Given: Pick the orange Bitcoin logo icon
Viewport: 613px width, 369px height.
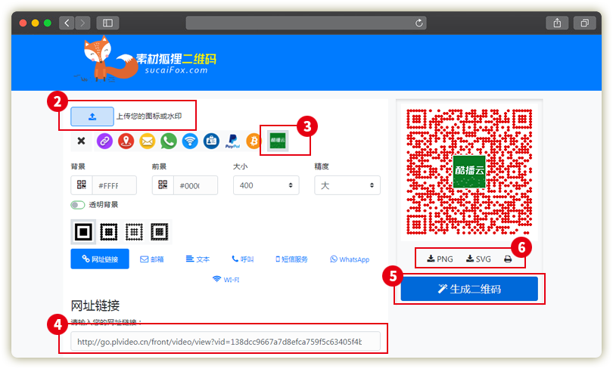Looking at the screenshot, I should (254, 141).
